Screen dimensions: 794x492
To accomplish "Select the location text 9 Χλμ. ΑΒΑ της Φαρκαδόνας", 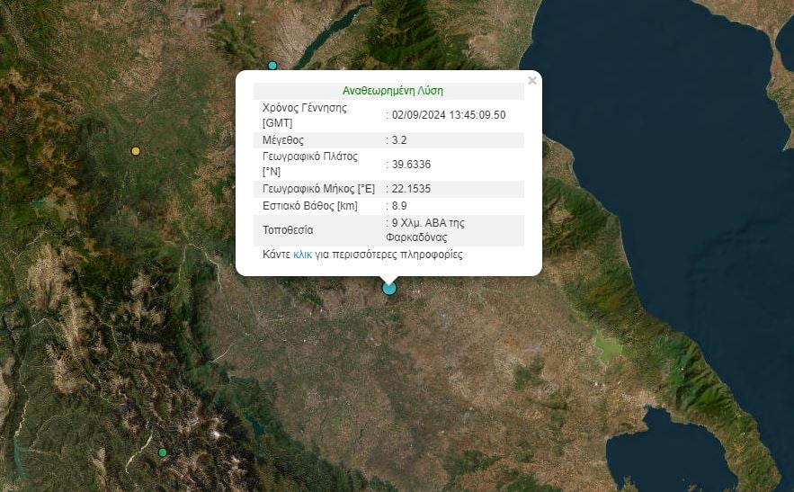I will [427, 230].
